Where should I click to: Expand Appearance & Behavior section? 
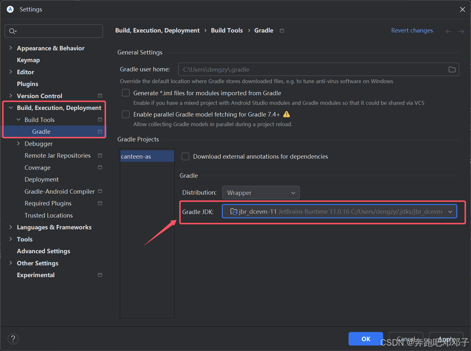pos(11,48)
